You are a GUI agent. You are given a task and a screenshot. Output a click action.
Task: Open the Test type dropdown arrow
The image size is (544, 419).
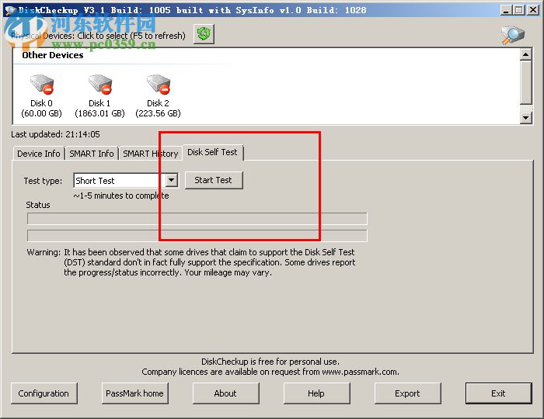172,180
